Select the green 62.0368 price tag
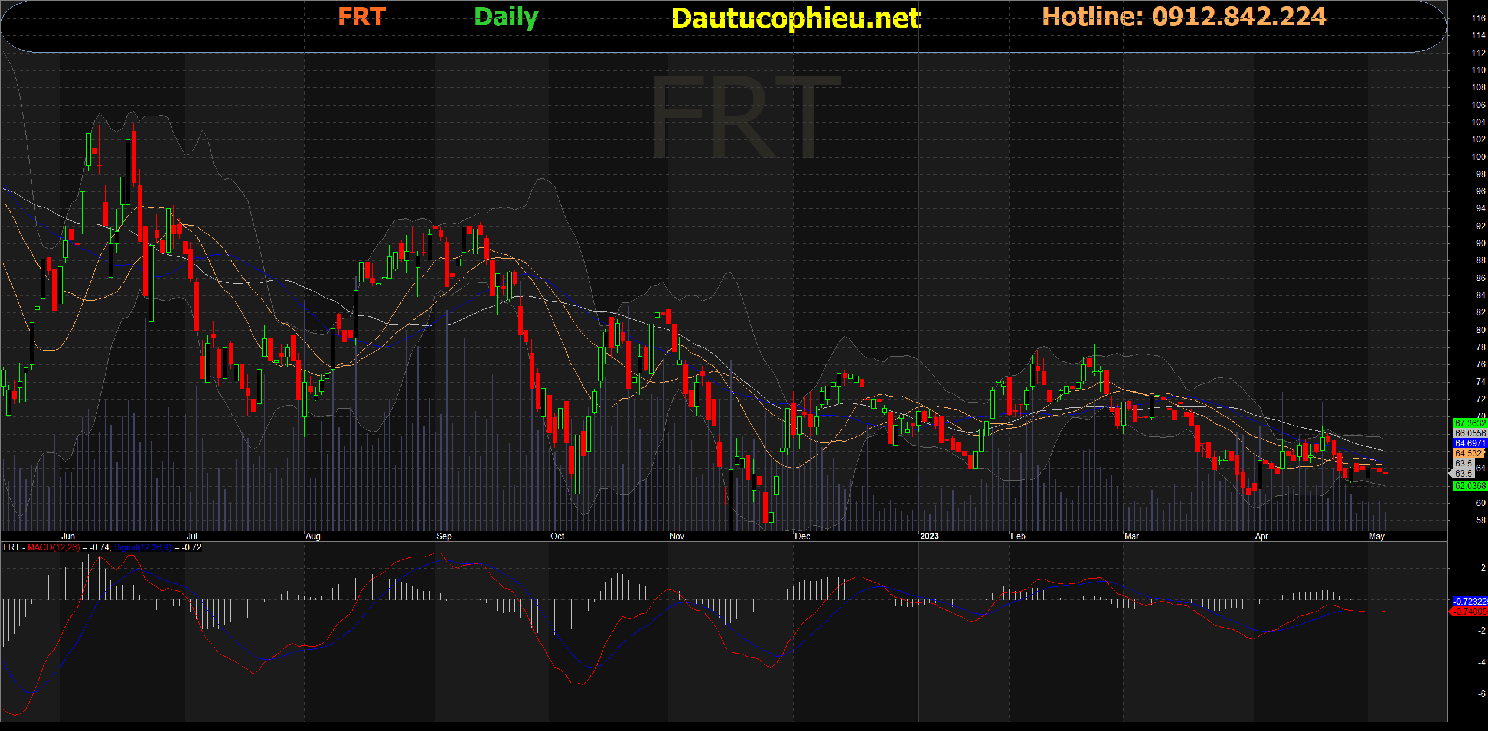The height and width of the screenshot is (731, 1488). pos(1469,486)
